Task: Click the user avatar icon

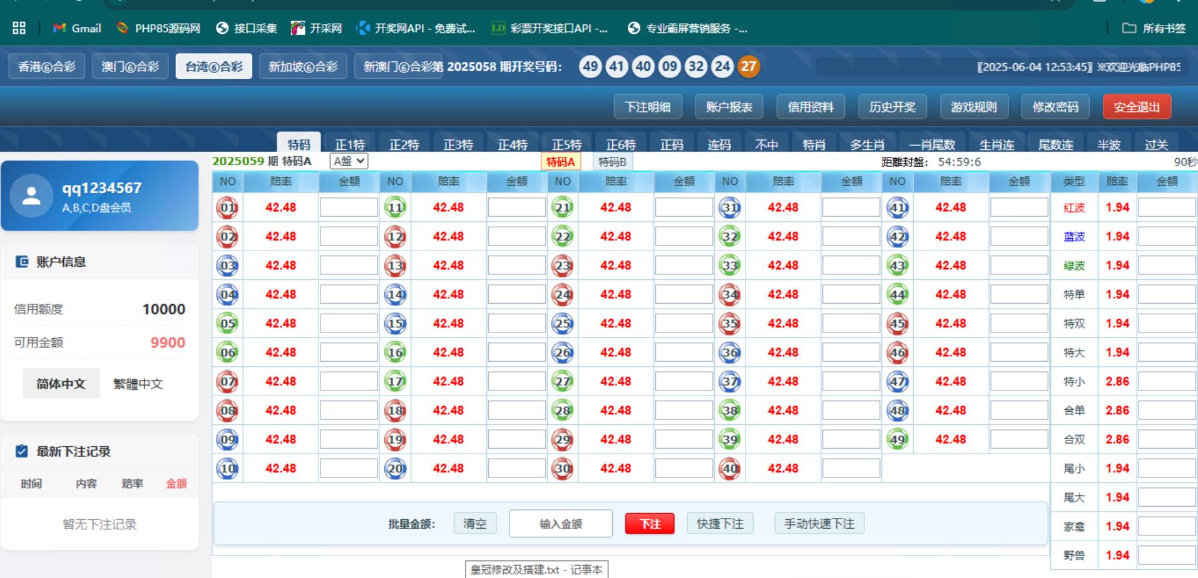Action: (x=31, y=196)
